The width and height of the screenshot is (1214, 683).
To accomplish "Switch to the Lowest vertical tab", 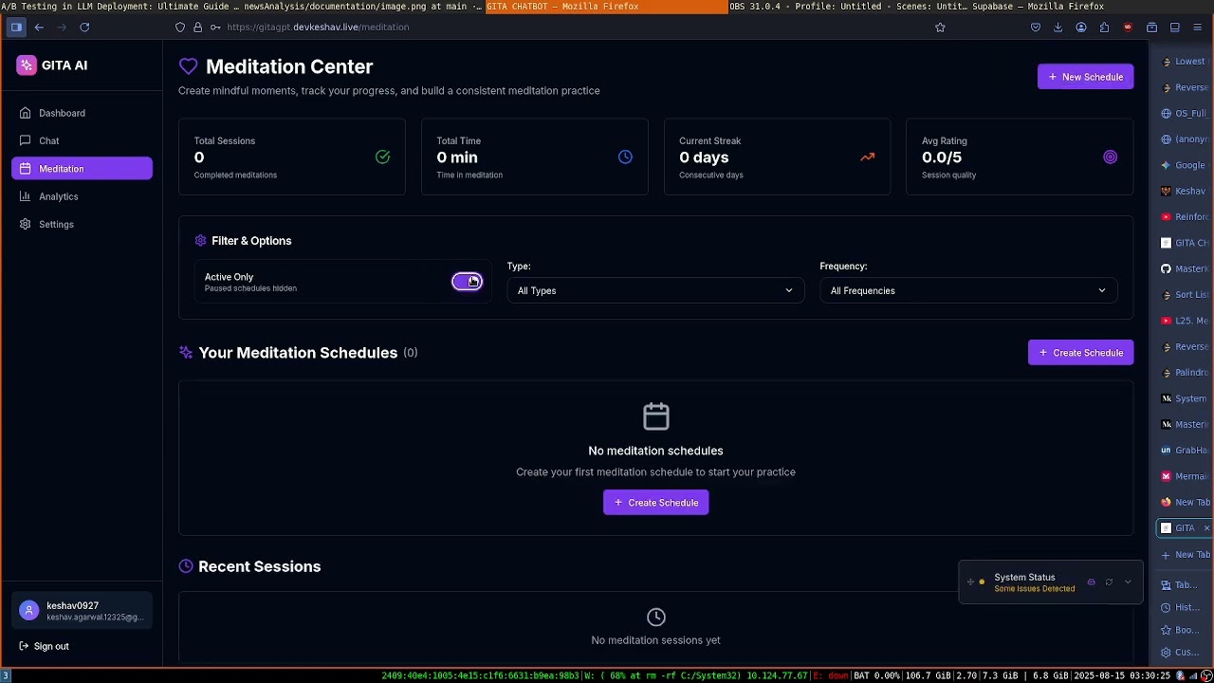I will click(x=1185, y=62).
